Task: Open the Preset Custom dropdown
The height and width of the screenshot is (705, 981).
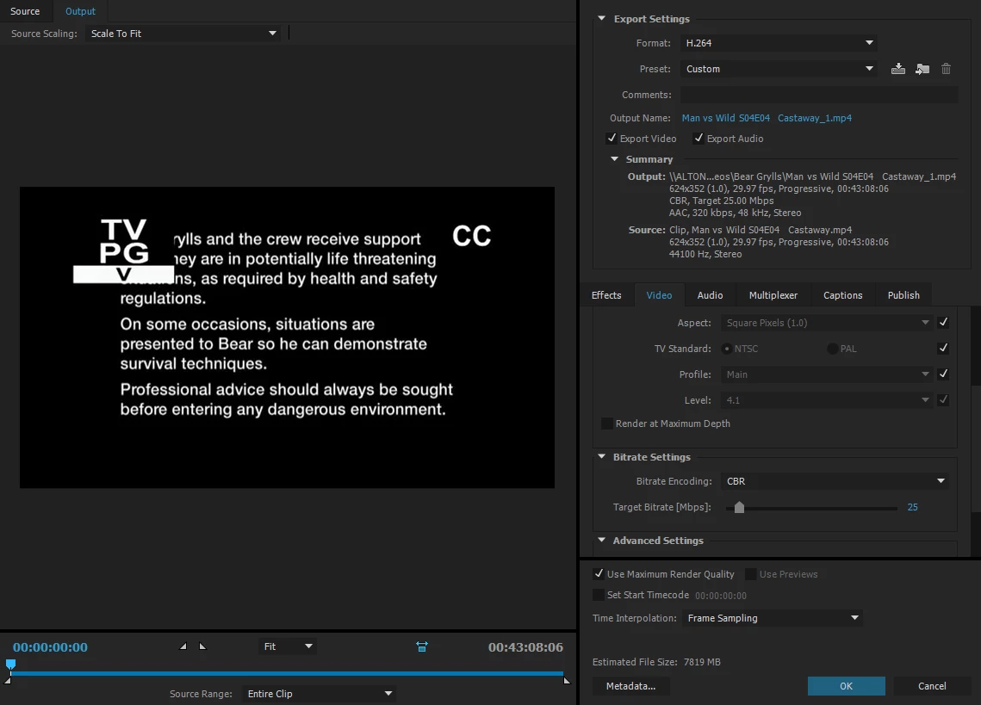Action: point(779,69)
